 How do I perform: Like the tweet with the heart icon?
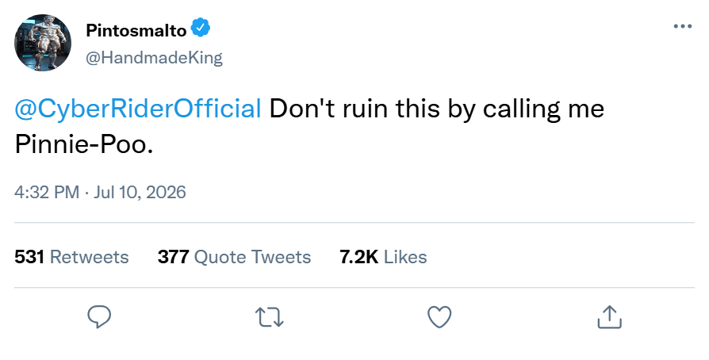coord(439,317)
